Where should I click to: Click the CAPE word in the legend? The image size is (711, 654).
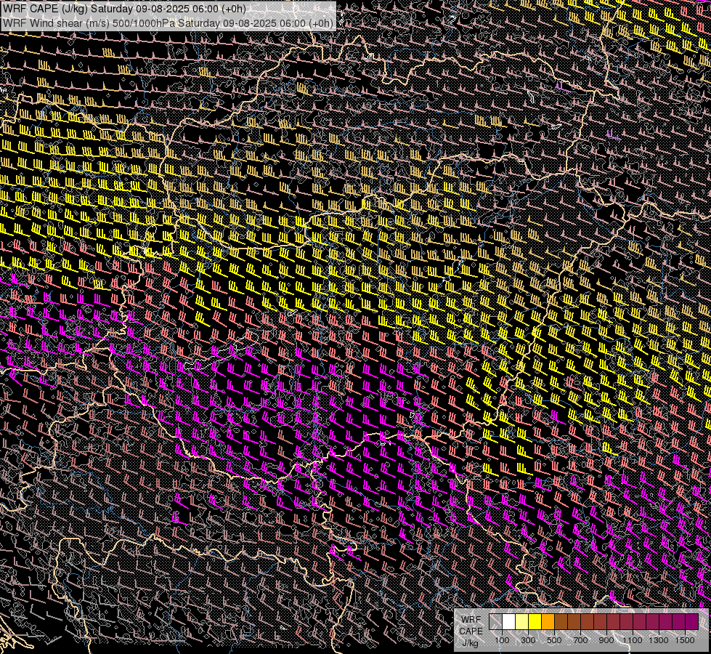click(471, 631)
